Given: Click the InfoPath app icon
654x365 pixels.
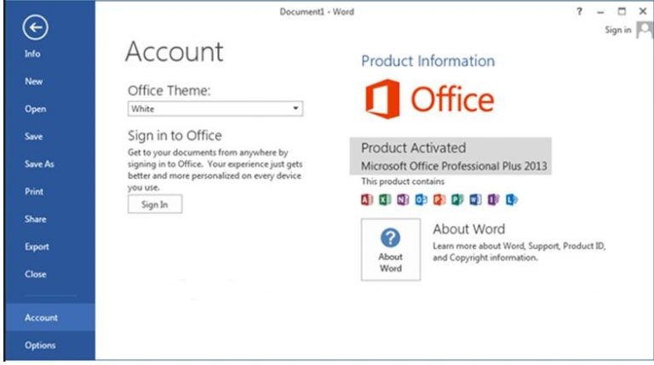Looking at the screenshot, I should pos(493,200).
